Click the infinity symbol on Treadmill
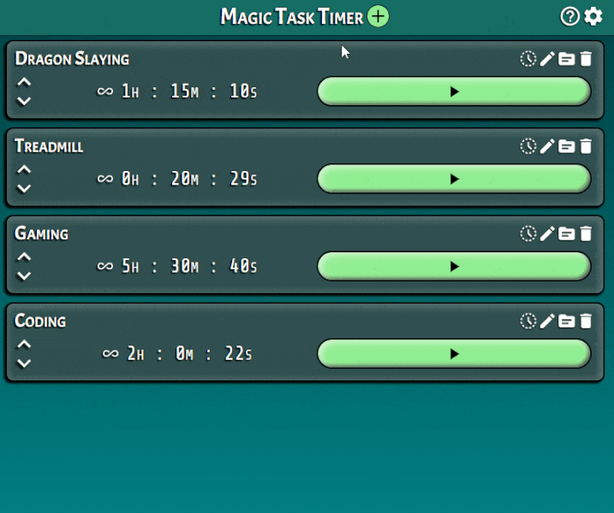The width and height of the screenshot is (614, 513). 105,179
